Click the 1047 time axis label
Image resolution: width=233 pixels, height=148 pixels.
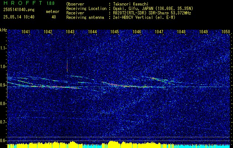tap(159, 32)
